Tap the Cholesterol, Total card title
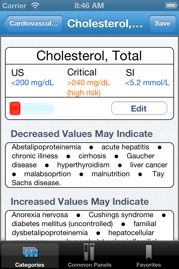This screenshot has width=179, height=269. pos(89,56)
